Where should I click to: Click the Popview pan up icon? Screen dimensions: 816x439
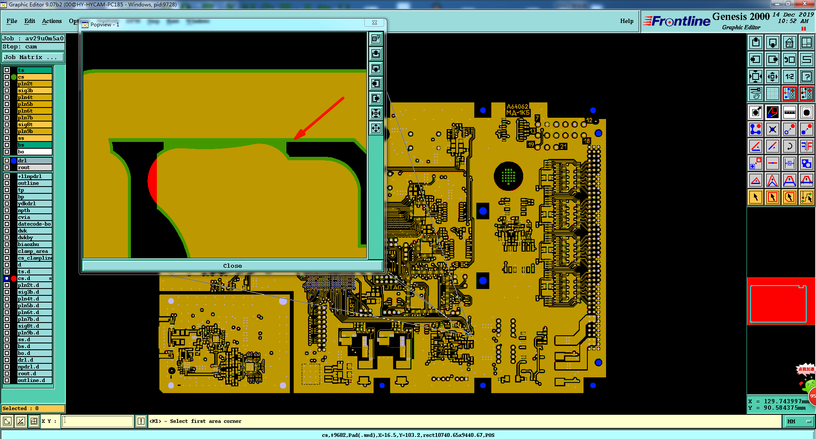376,54
